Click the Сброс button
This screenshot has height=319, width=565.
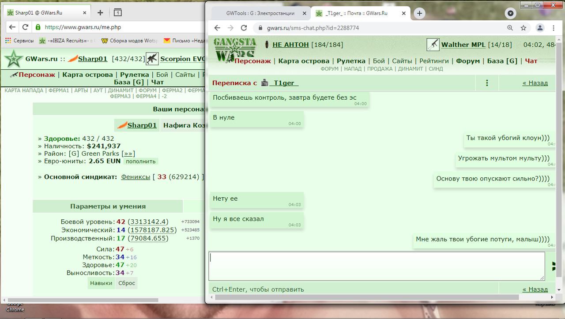(127, 283)
